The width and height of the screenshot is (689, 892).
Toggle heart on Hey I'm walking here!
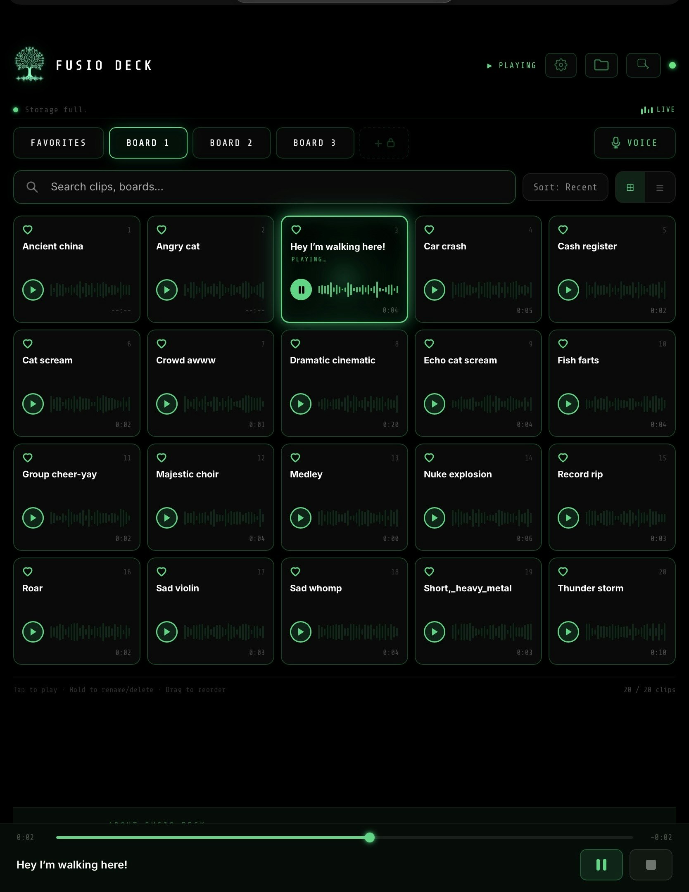[x=296, y=230]
